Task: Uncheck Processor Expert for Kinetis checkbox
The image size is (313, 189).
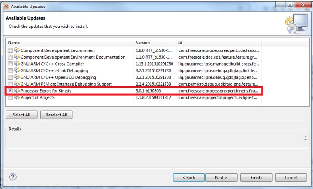Action: point(10,91)
